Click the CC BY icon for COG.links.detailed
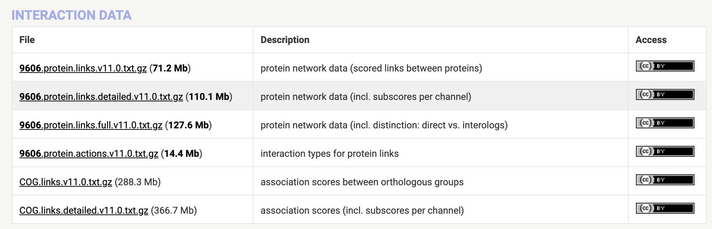 (665, 208)
